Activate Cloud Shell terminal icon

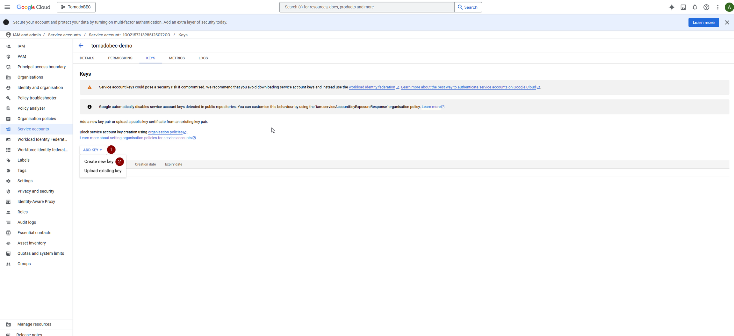683,7
